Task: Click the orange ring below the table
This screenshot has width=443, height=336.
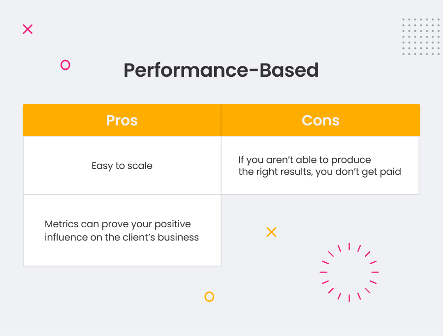Action: [x=209, y=297]
